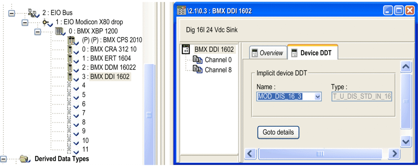Image resolution: width=418 pixels, height=167 pixels.
Task: Maximize the BMX DDI 1602 window
Action: [399, 11]
